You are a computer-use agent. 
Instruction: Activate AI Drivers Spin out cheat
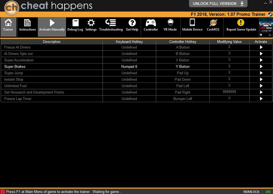point(261,54)
